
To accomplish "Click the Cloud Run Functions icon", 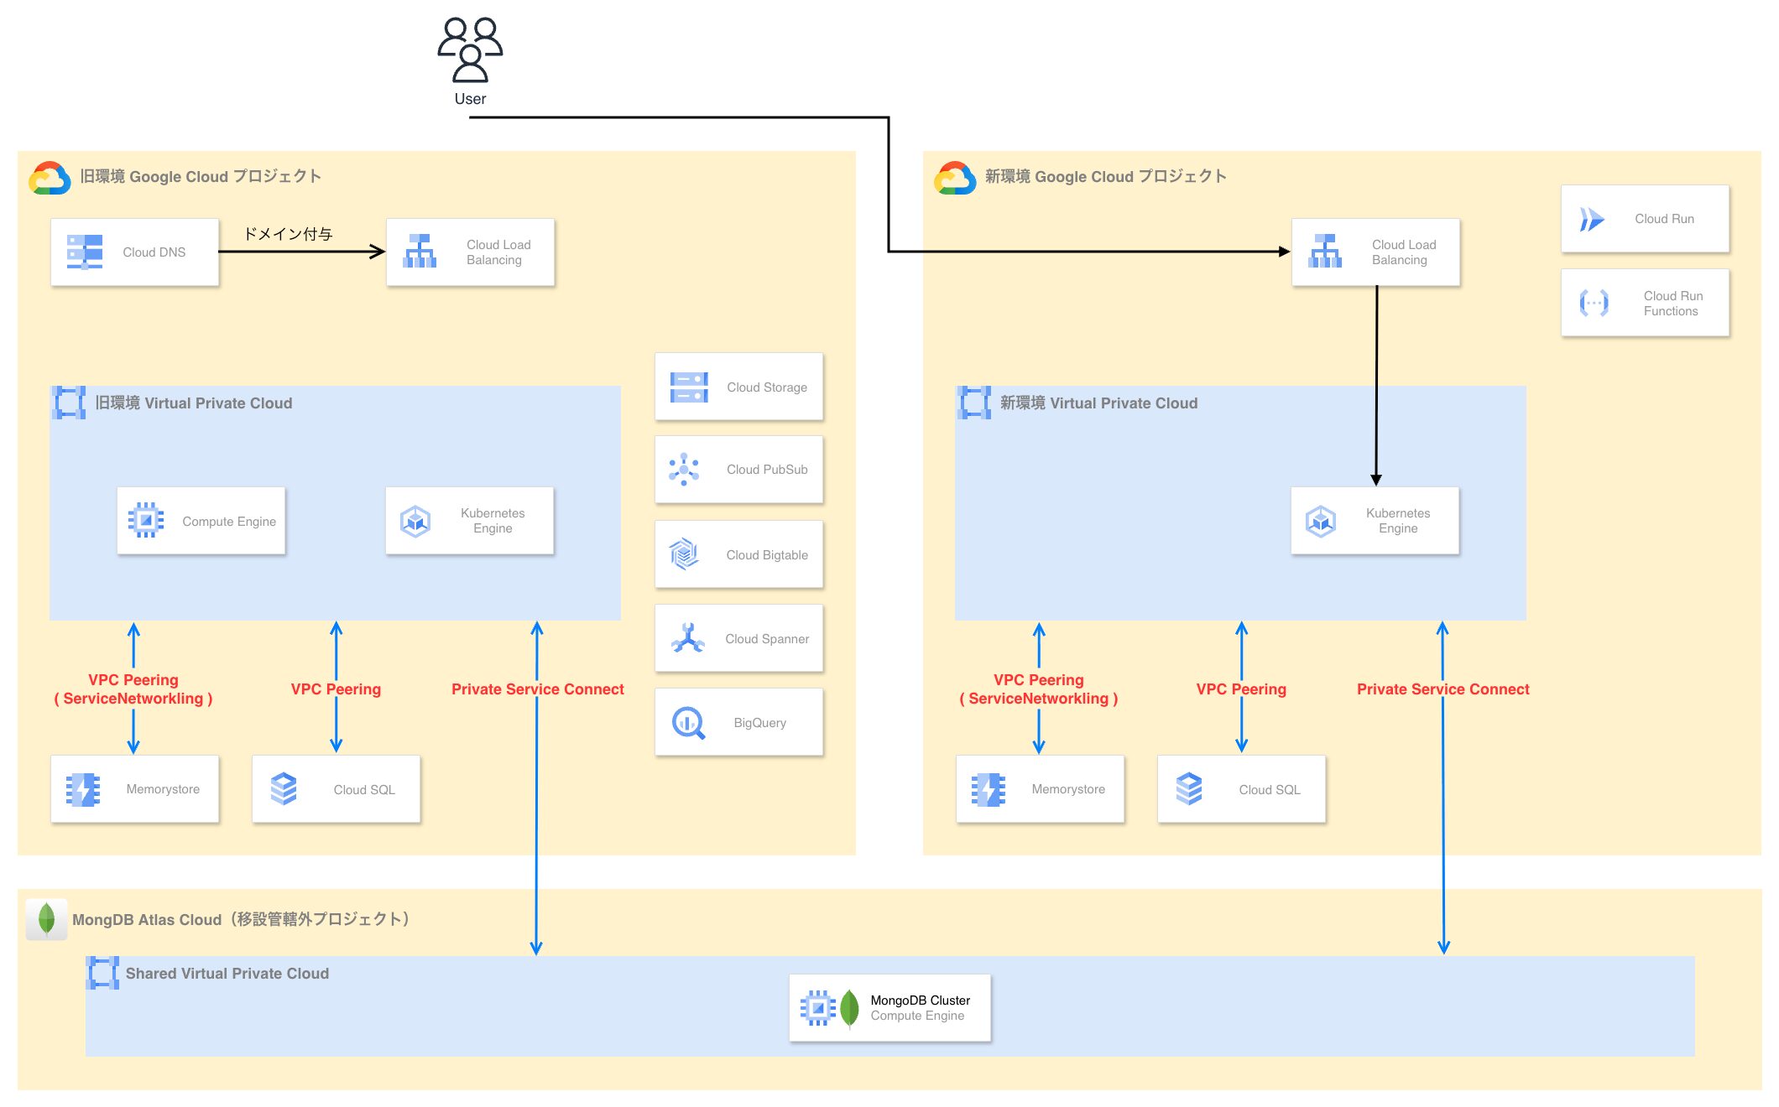I will point(1594,303).
